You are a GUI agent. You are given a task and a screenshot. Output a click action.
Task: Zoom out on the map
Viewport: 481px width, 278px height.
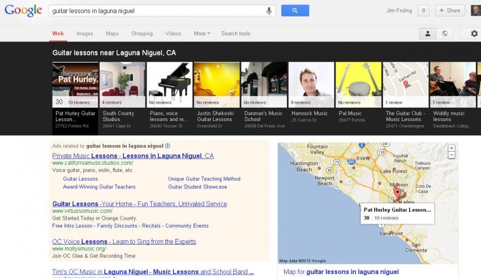point(452,155)
